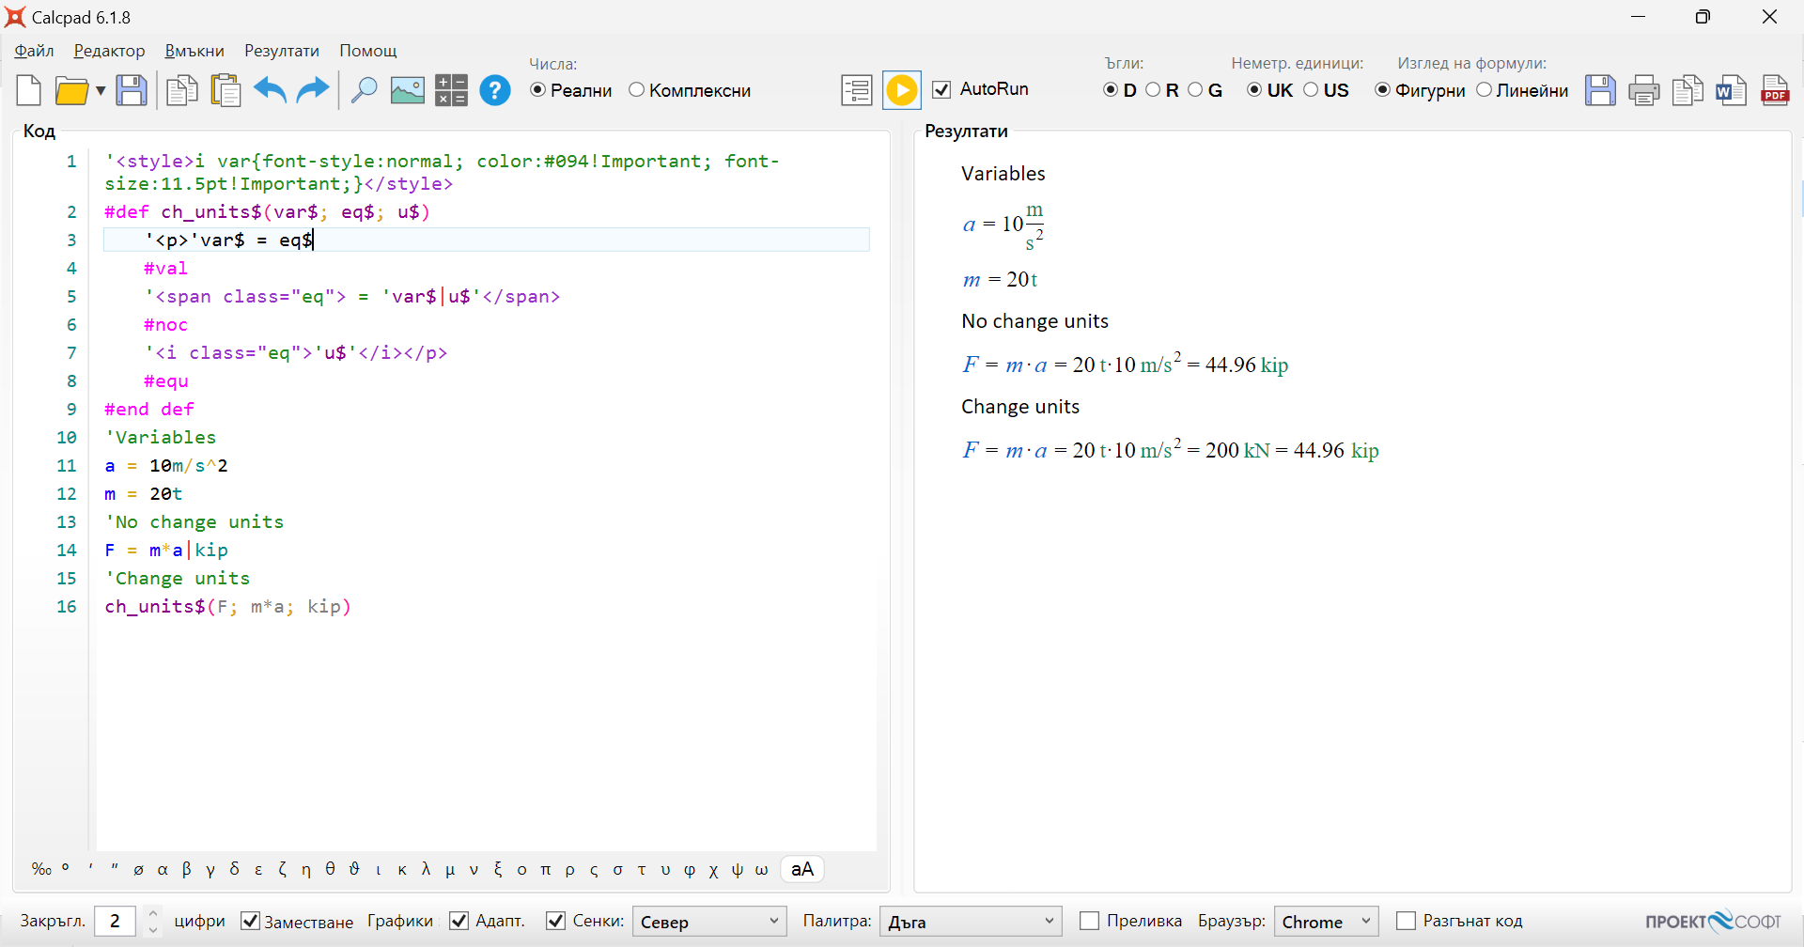Select Линейни formula view

[x=1485, y=89]
